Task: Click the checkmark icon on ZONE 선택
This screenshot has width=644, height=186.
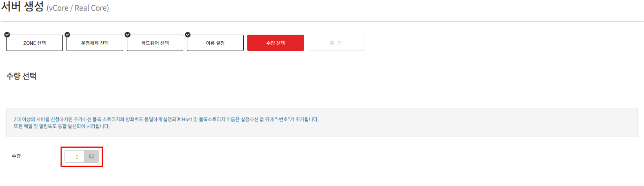Action: click(7, 35)
